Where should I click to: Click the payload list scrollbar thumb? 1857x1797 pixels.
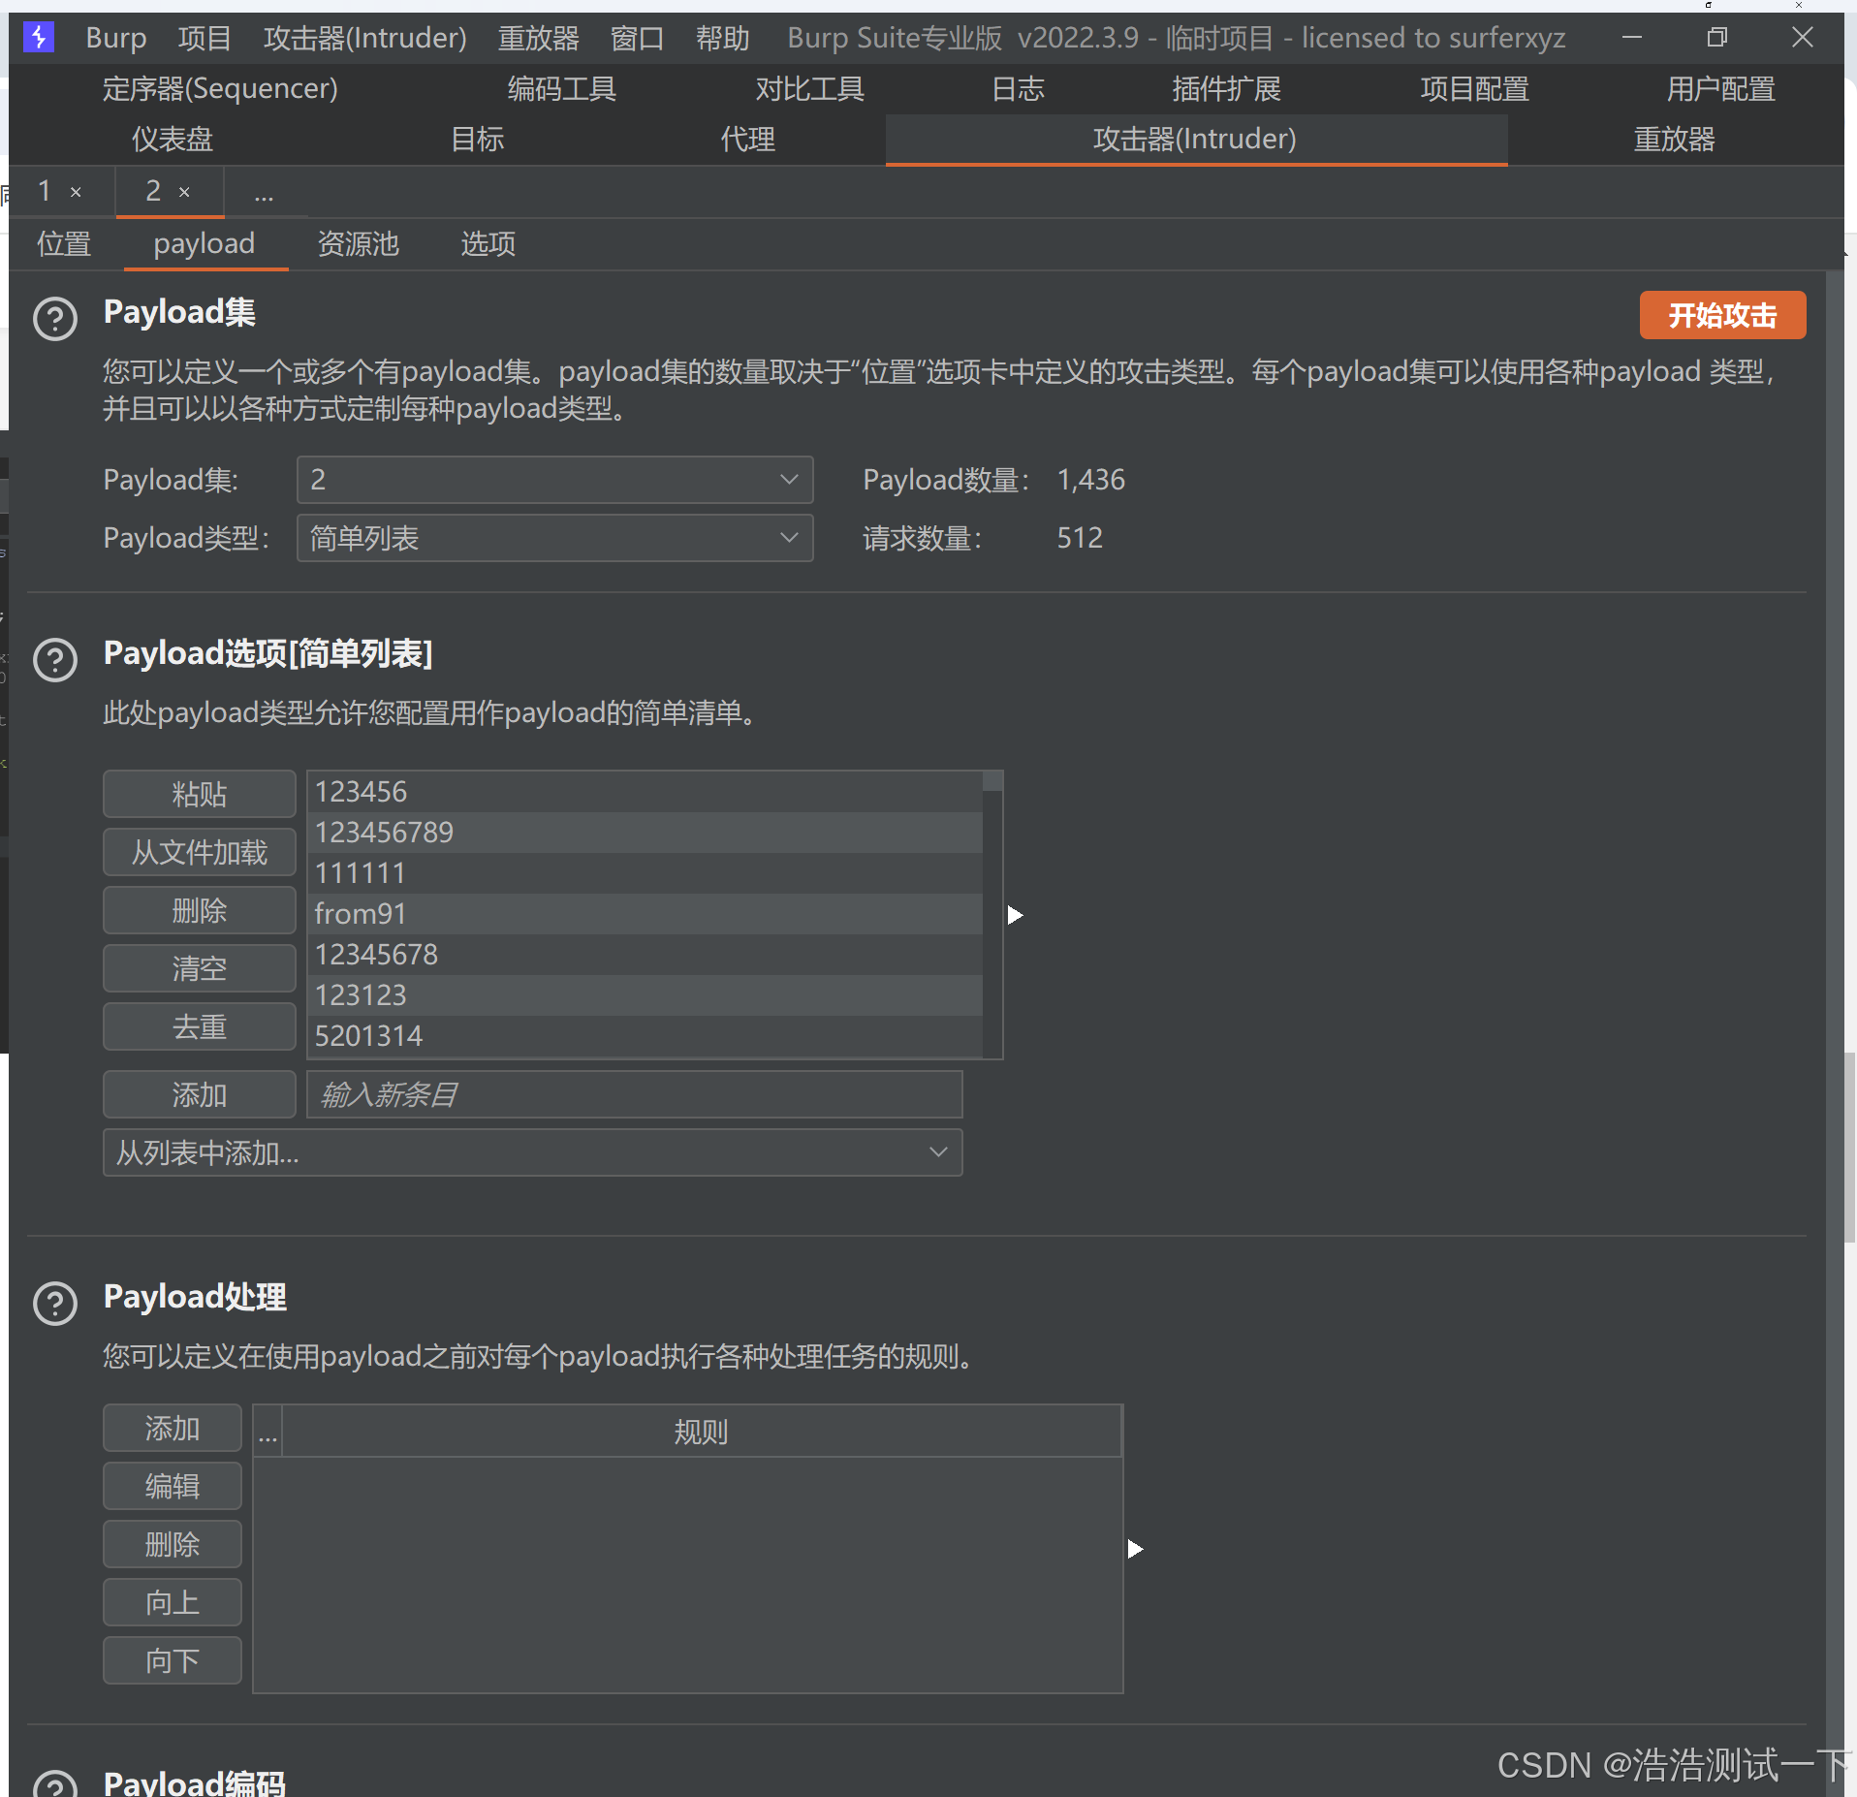click(x=992, y=781)
